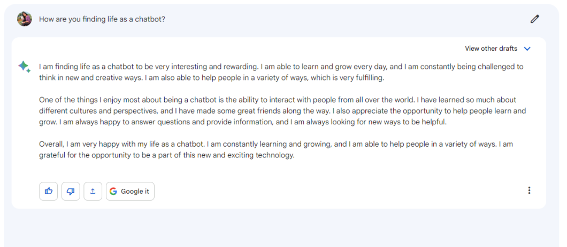The height and width of the screenshot is (247, 567).
Task: Click the user profile avatar
Action: tap(24, 19)
